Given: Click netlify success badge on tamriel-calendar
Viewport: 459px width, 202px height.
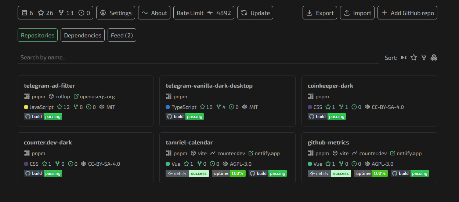Looking at the screenshot, I should click(187, 173).
